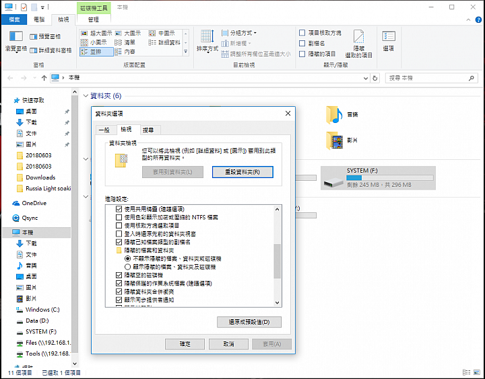
Task: Go up one level with up arrow
Action: [x=44, y=78]
